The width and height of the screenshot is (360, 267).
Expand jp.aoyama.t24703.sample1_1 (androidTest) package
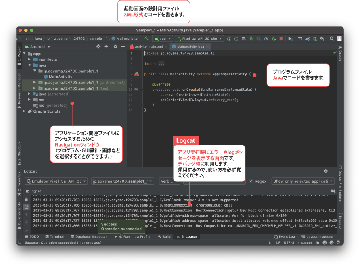[34, 82]
